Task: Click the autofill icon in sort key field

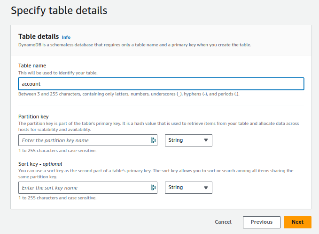Action: coord(154,188)
